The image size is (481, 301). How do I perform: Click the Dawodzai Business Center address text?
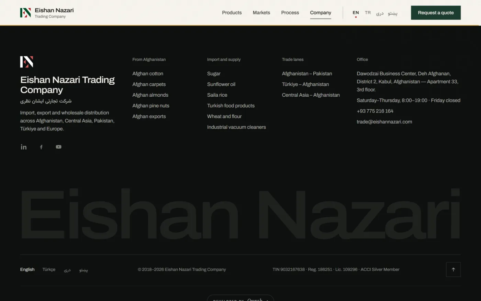pyautogui.click(x=408, y=82)
